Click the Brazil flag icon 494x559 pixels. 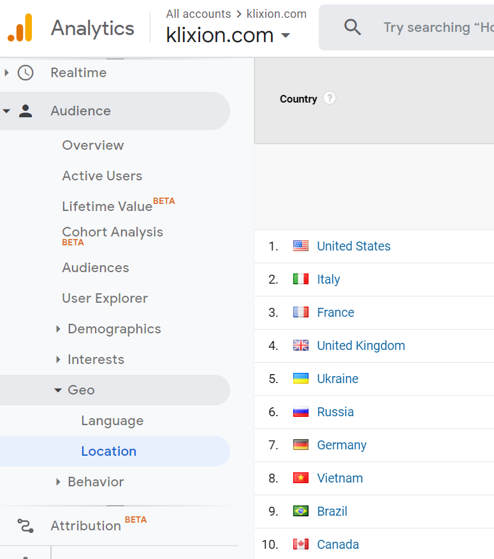tap(301, 511)
